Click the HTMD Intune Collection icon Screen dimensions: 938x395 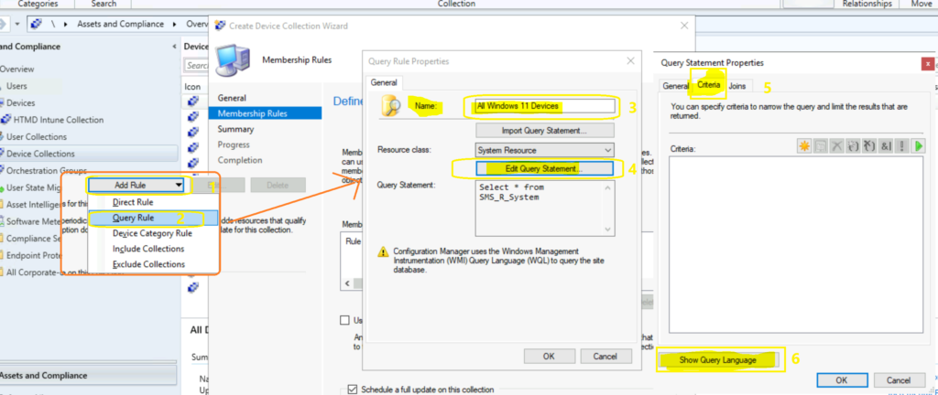pyautogui.click(x=6, y=120)
